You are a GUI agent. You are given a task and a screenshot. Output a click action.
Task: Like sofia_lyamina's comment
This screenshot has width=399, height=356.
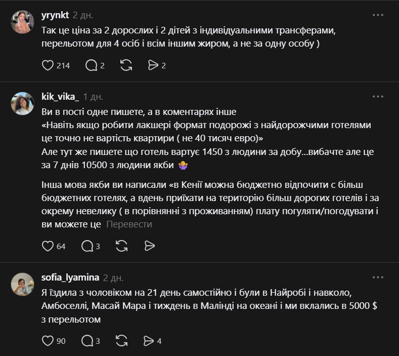(48, 341)
